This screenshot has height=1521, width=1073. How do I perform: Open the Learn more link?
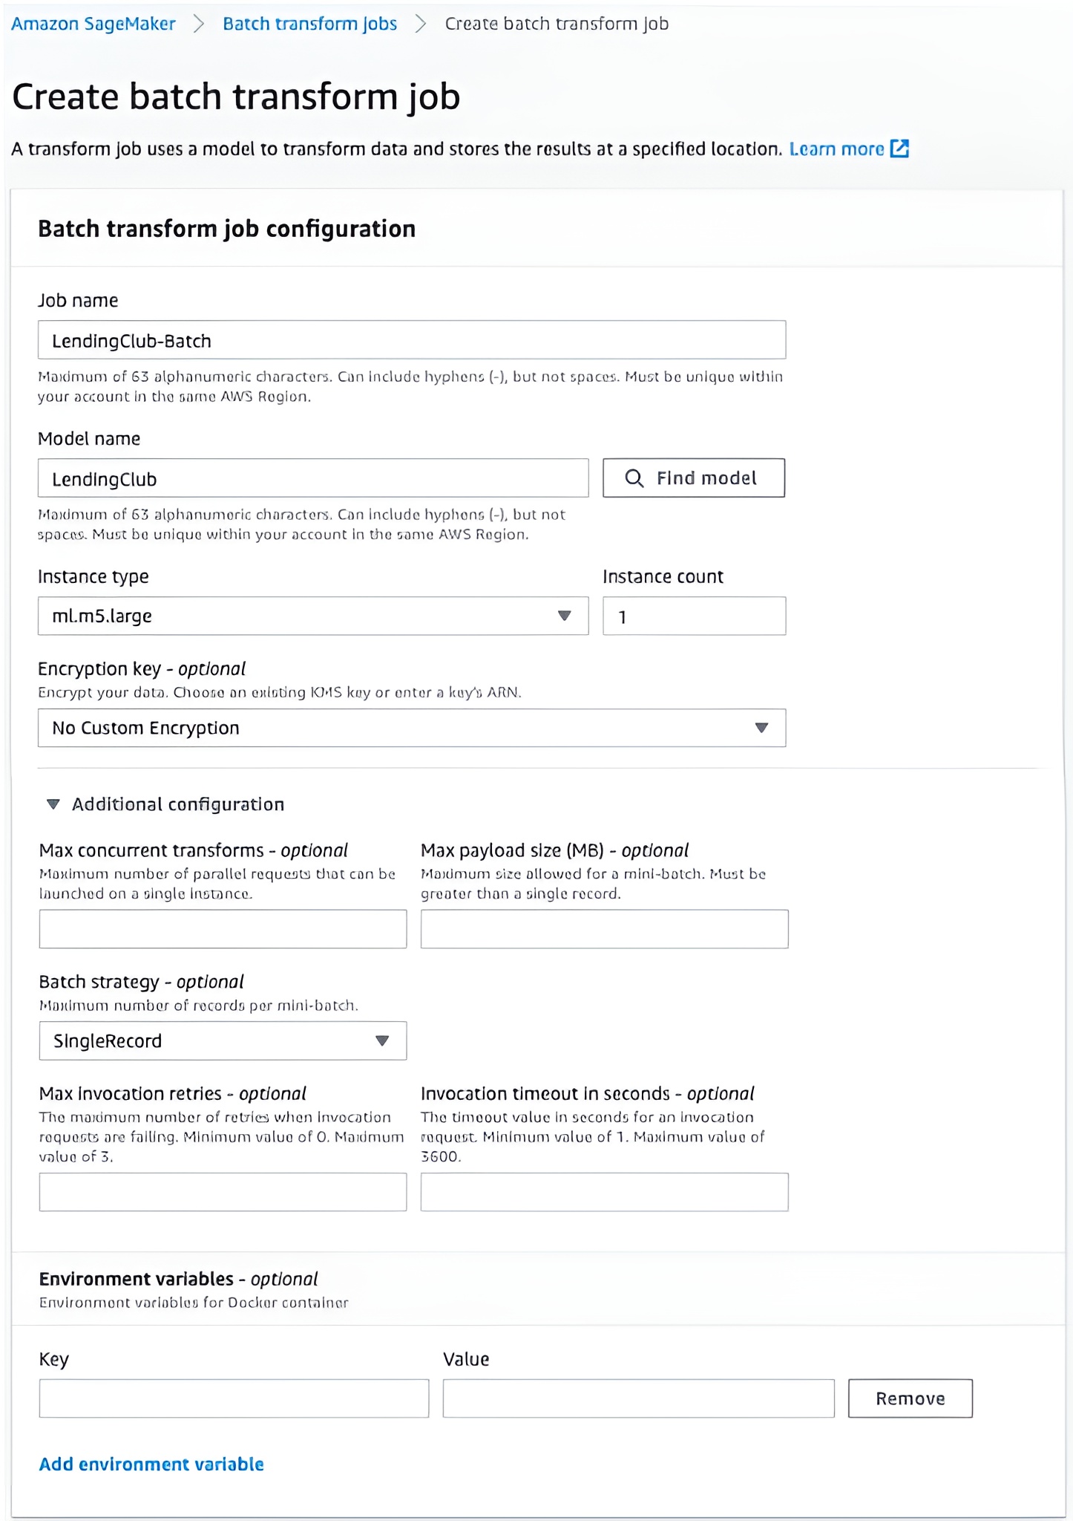(x=836, y=149)
